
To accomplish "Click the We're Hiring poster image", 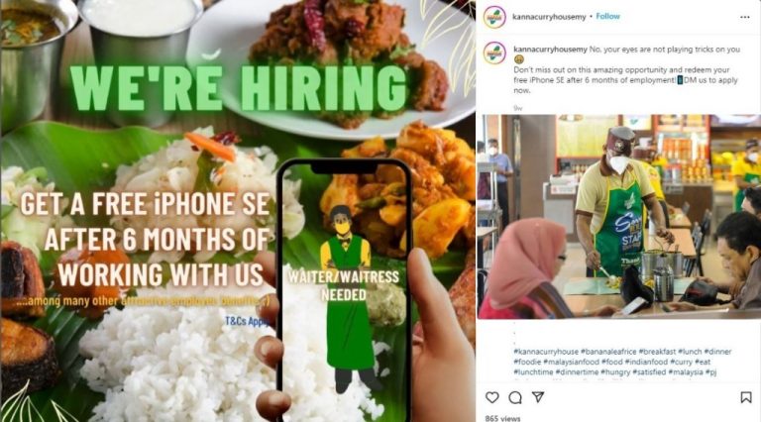I will pos(238,211).
